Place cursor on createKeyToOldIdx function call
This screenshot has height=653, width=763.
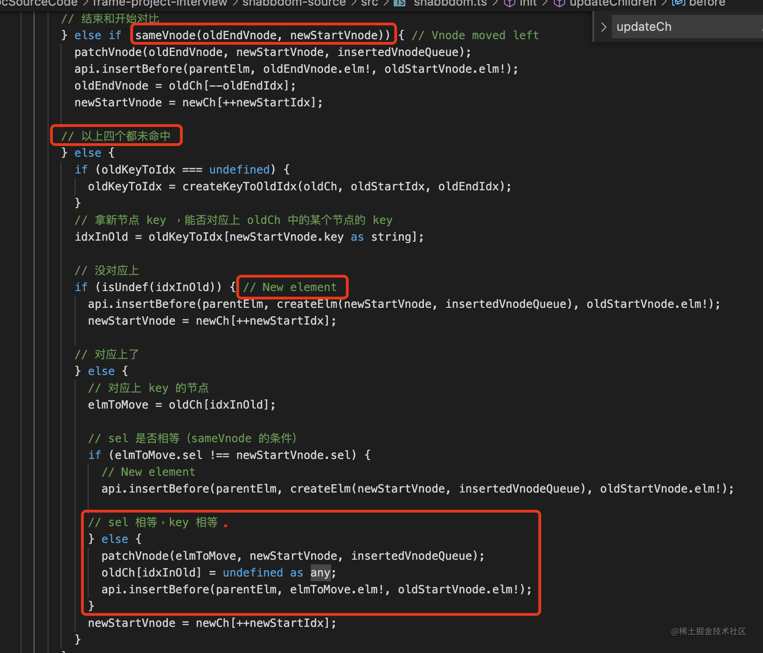(x=240, y=187)
